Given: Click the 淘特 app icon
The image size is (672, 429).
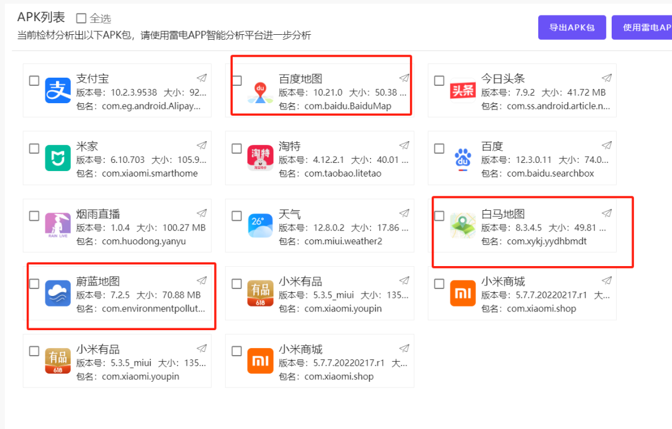Looking at the screenshot, I should click(x=260, y=158).
